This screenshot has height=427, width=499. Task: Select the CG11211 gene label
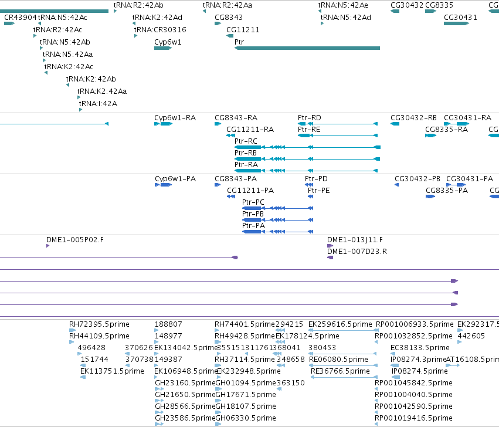243,30
